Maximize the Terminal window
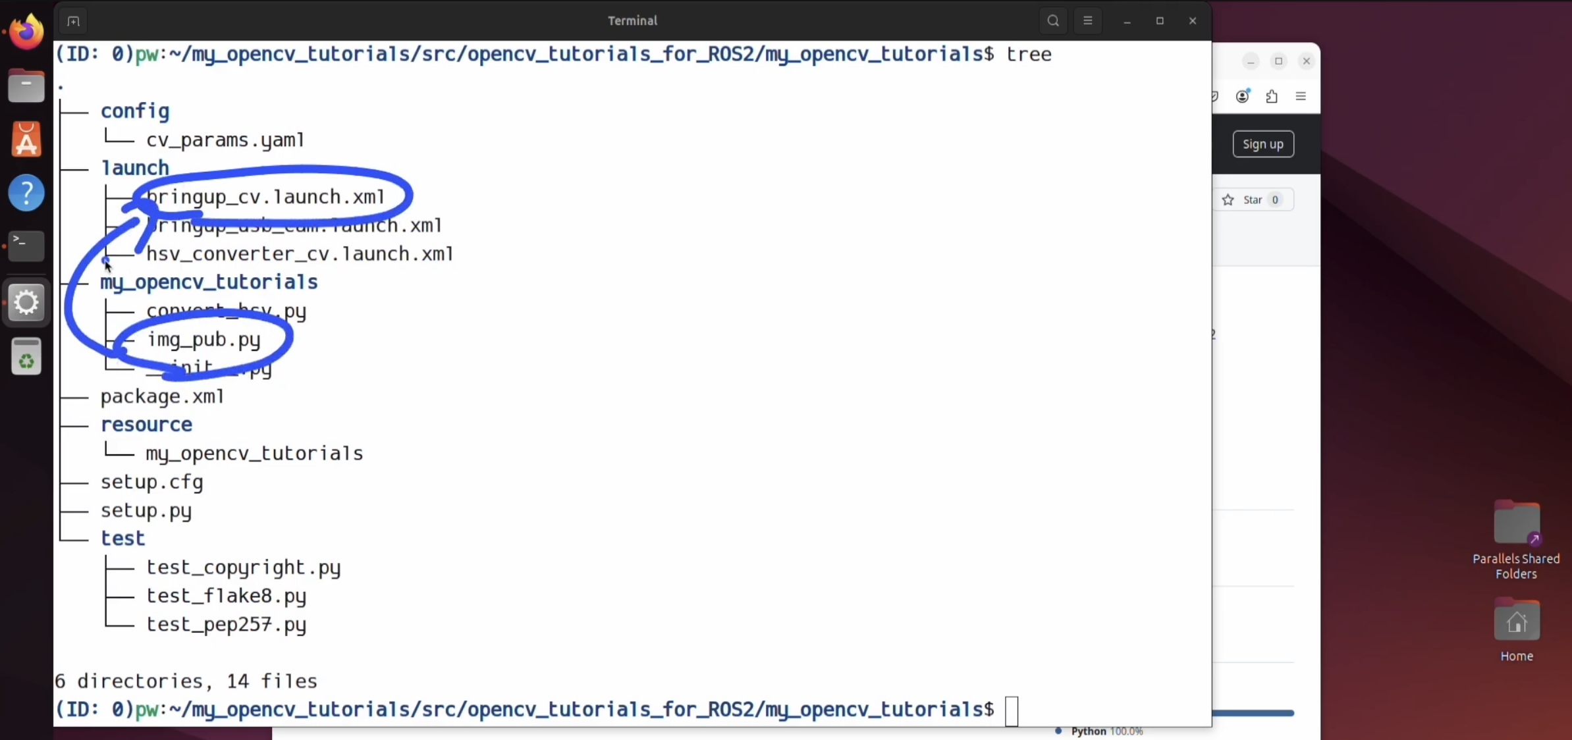 tap(1160, 21)
